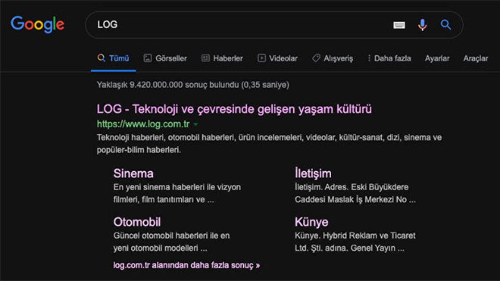The width and height of the screenshot is (500, 281).
Task: Expand green arrow next to log.com.tr URL
Action: coord(196,124)
